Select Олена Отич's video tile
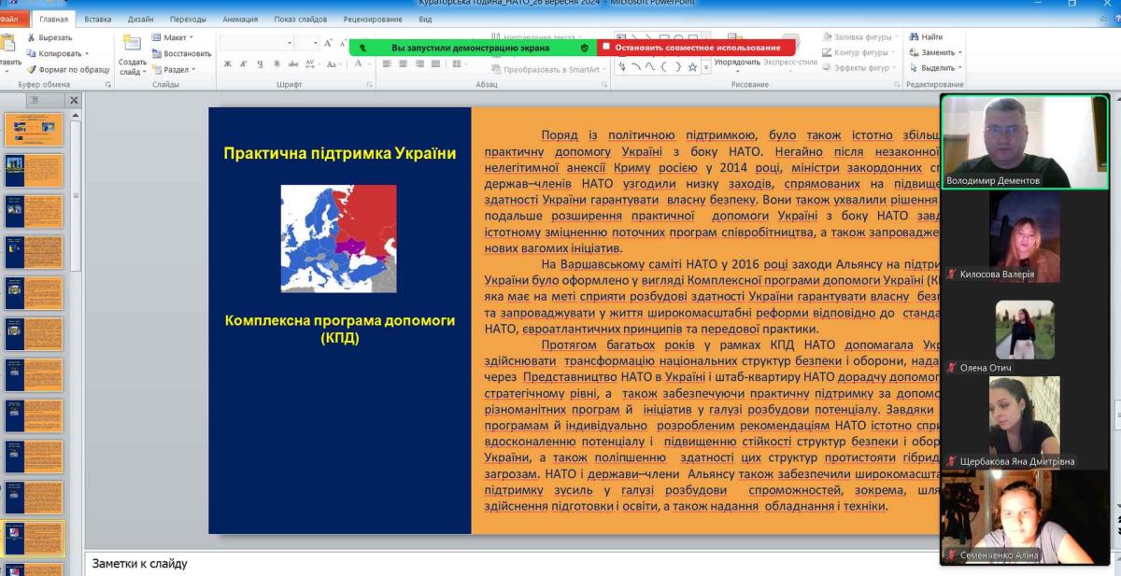This screenshot has width=1121, height=576. coord(1024,329)
